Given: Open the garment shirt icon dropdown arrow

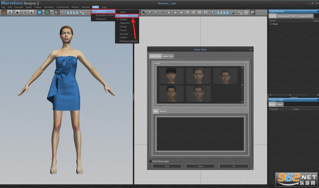Looking at the screenshot, I should (43, 12).
